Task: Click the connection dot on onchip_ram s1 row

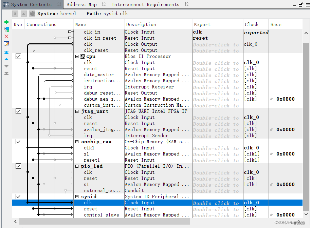Action: (39, 154)
